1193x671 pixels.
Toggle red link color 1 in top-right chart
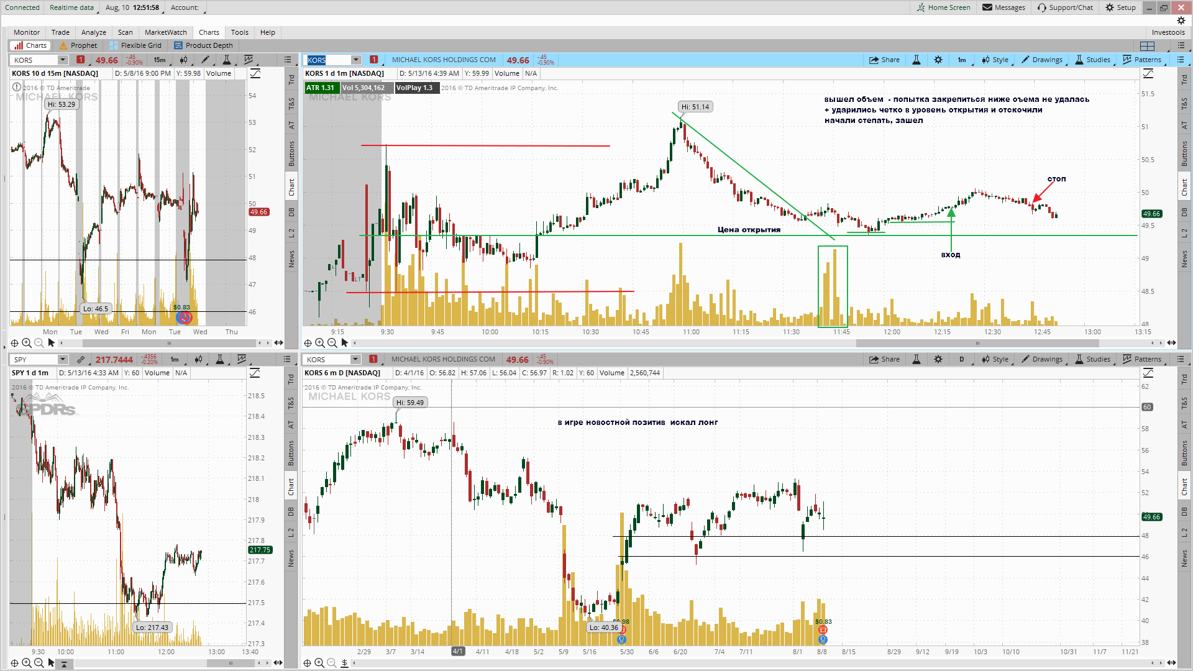tap(373, 60)
